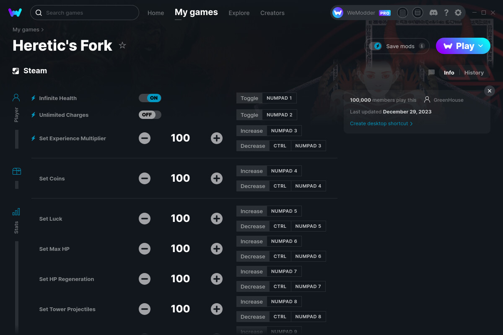Image resolution: width=503 pixels, height=335 pixels.
Task: Click the Create desktop shortcut link
Action: 379,124
